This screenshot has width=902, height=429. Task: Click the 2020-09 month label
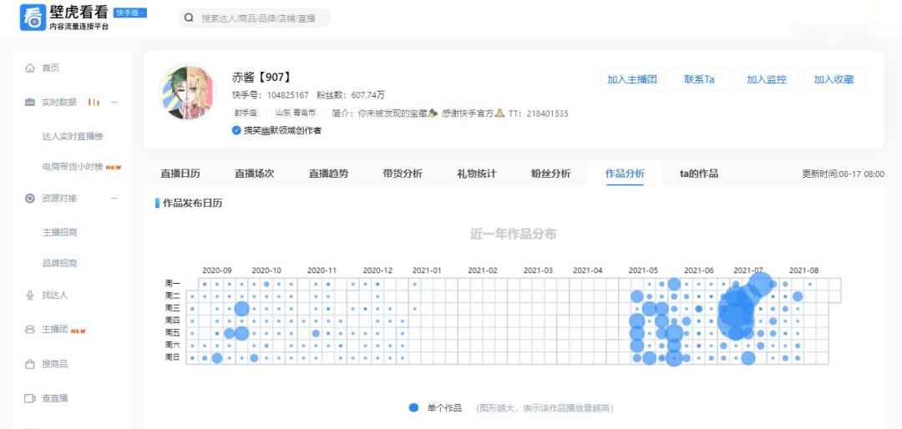[x=217, y=270]
